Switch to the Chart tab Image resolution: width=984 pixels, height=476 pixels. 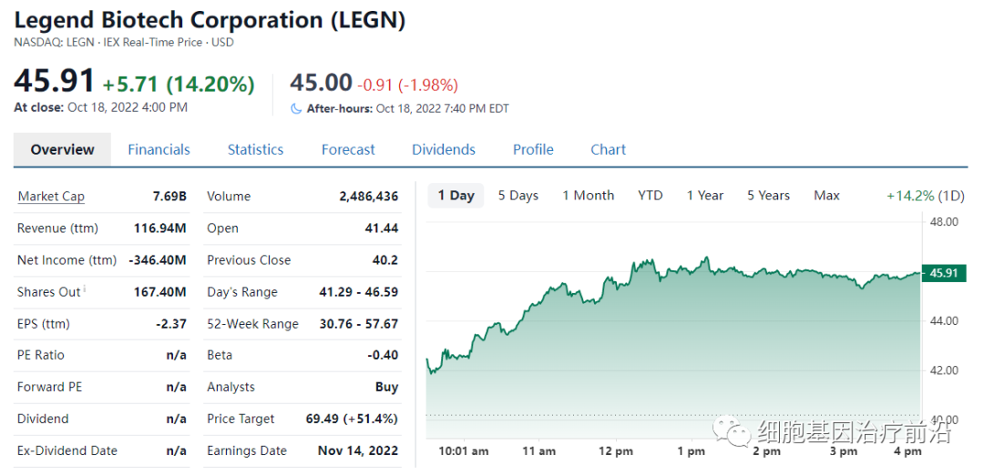(x=608, y=149)
